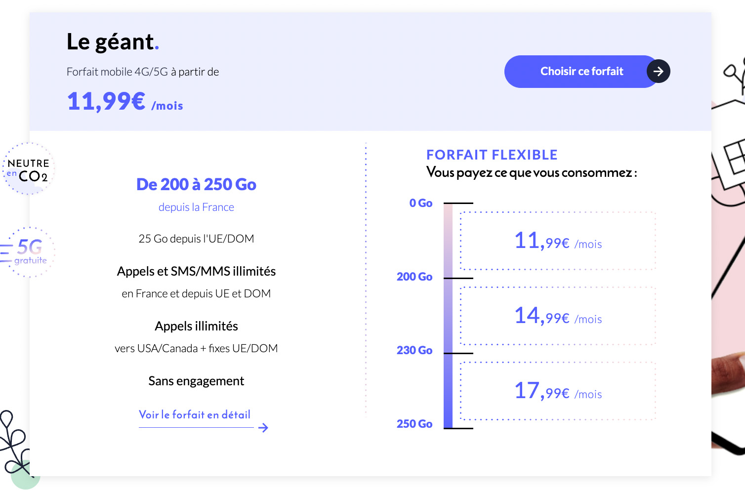Click the "Le géant." plan title

click(113, 42)
